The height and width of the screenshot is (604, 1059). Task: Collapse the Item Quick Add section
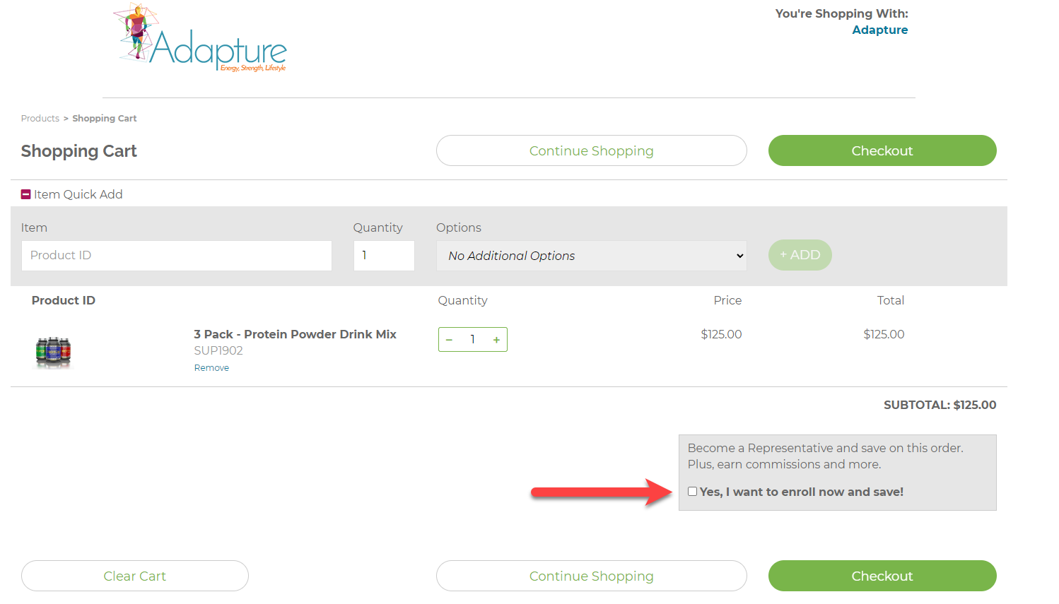click(x=26, y=194)
